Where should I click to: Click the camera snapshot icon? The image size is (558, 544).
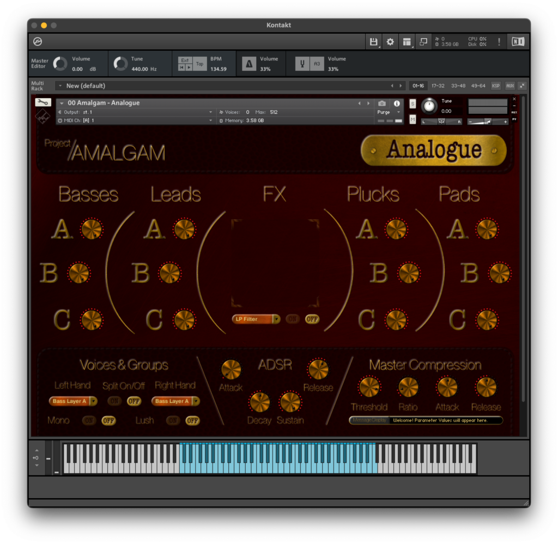point(382,103)
